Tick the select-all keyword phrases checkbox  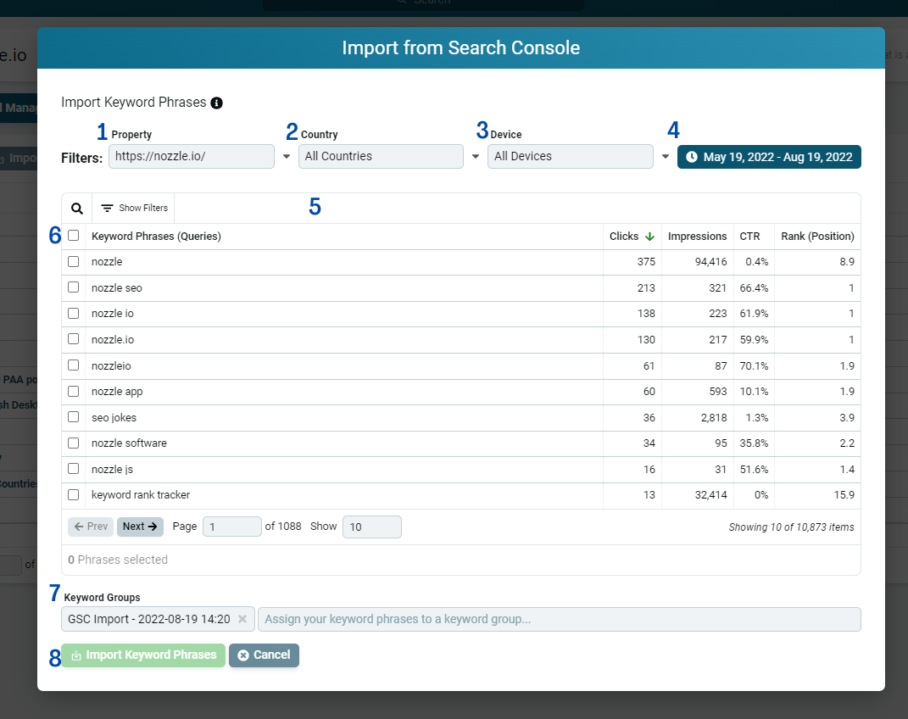74,236
